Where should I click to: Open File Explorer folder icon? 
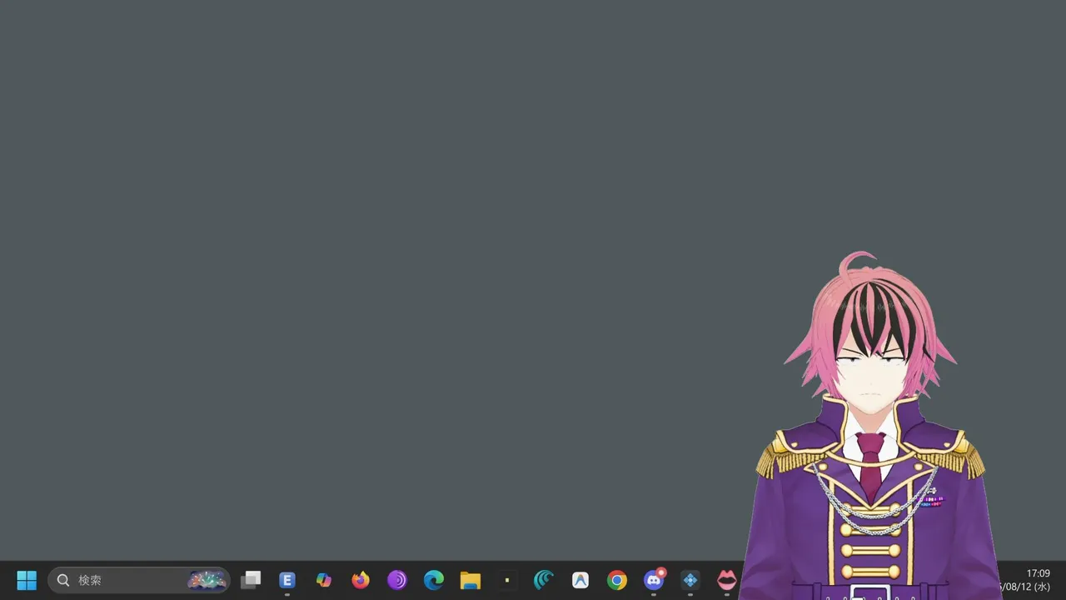(471, 580)
